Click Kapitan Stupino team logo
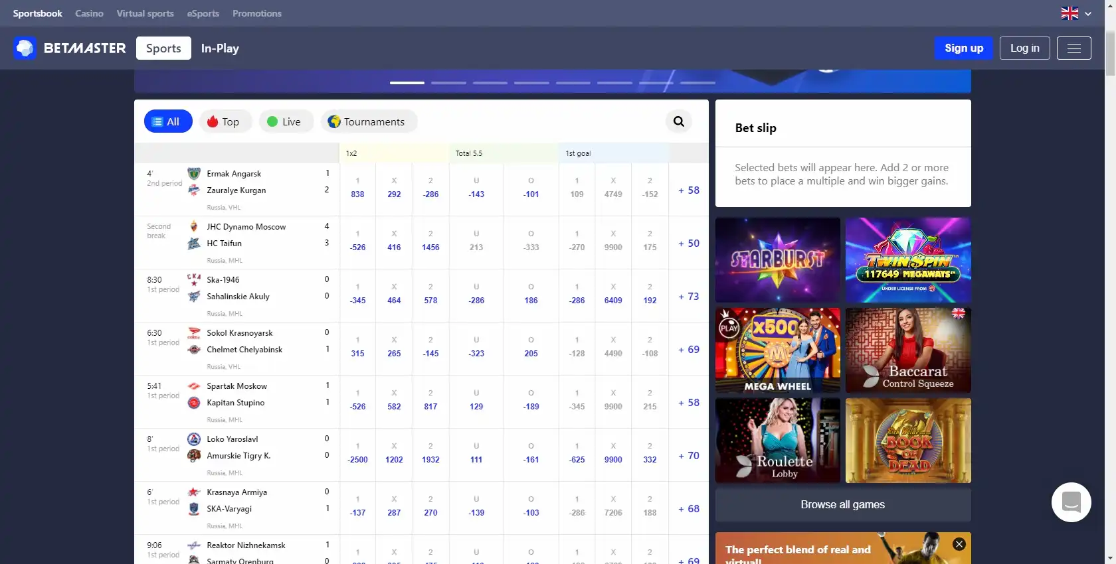Screen dimensions: 1116x564 point(194,402)
